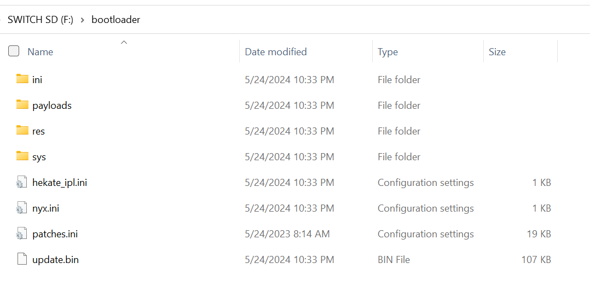Image resolution: width=590 pixels, height=292 pixels.
Task: Click the sys folder icon
Action: click(x=22, y=156)
